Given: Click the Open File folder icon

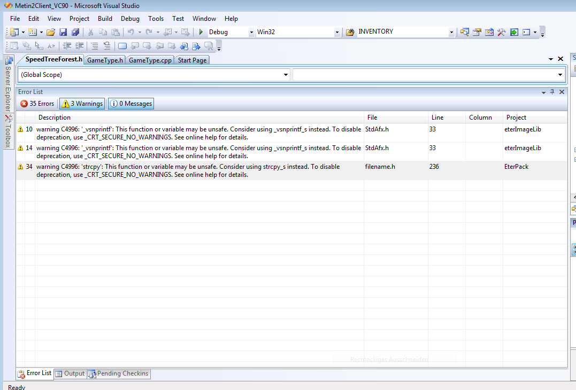Looking at the screenshot, I should click(x=51, y=32).
